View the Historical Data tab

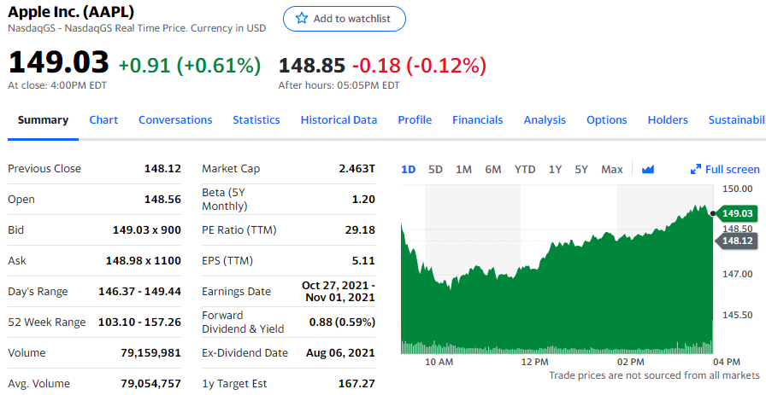(339, 119)
